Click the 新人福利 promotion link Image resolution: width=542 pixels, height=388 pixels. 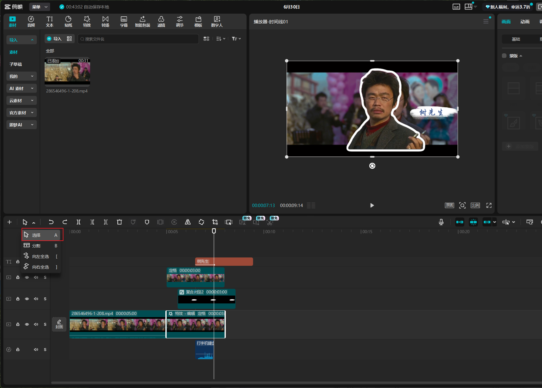[x=508, y=7]
